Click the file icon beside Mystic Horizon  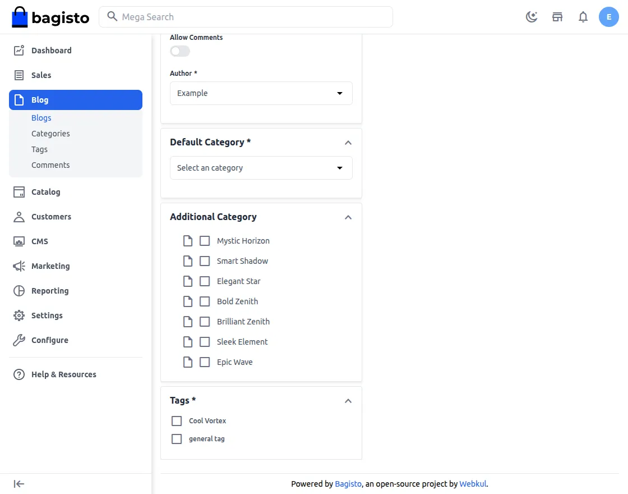[x=188, y=241]
